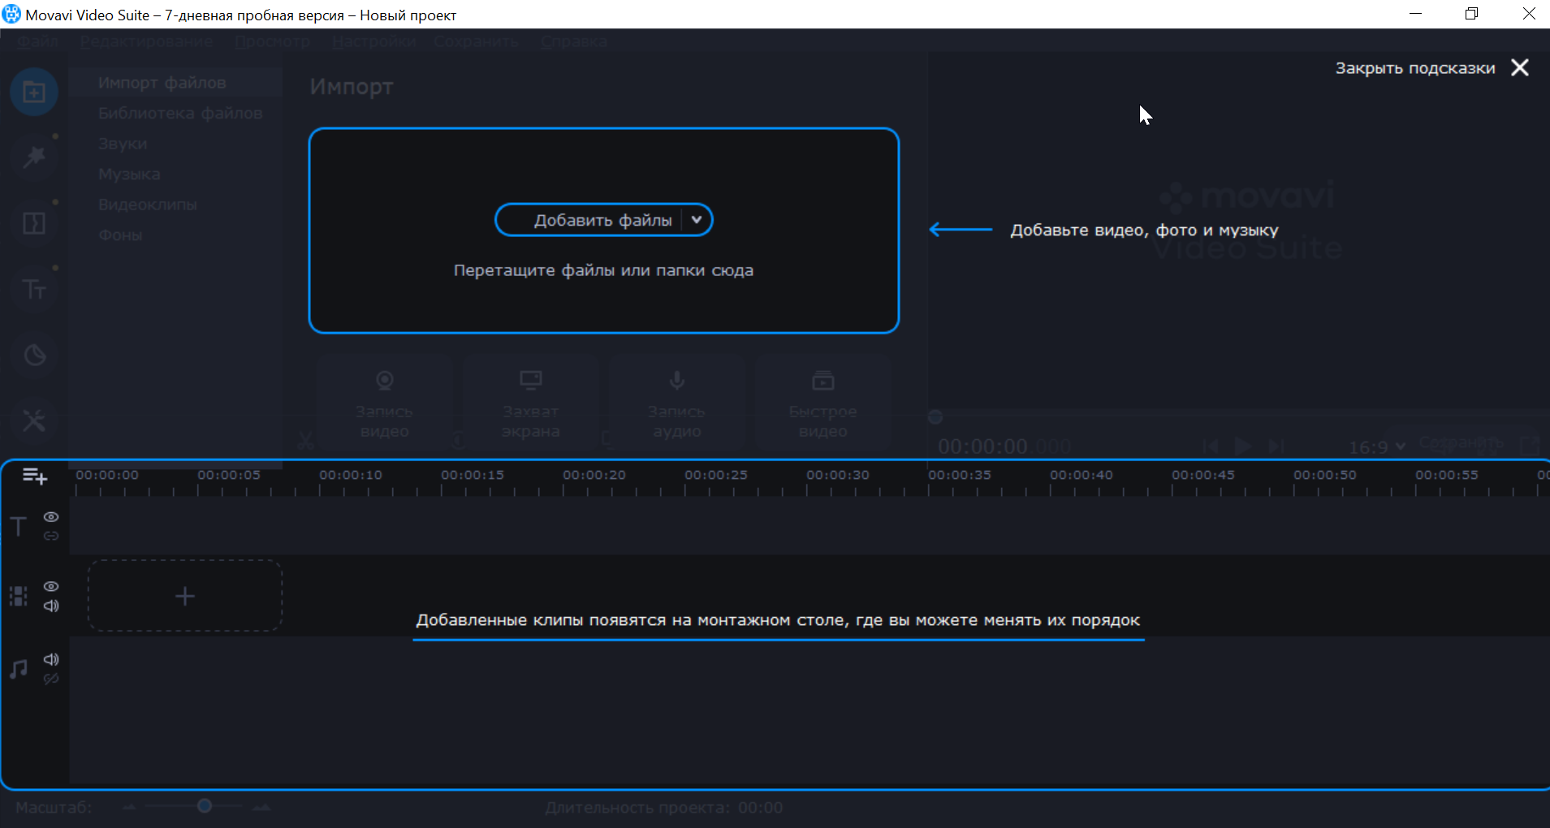The width and height of the screenshot is (1550, 828).
Task: Open the Сохранить menu
Action: pyautogui.click(x=476, y=41)
